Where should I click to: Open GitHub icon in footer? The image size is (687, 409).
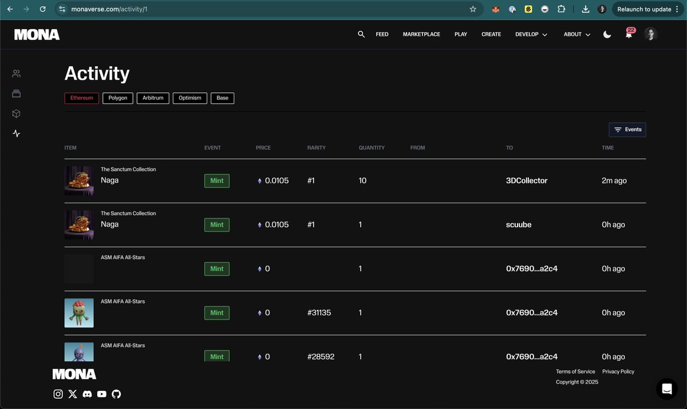point(116,394)
